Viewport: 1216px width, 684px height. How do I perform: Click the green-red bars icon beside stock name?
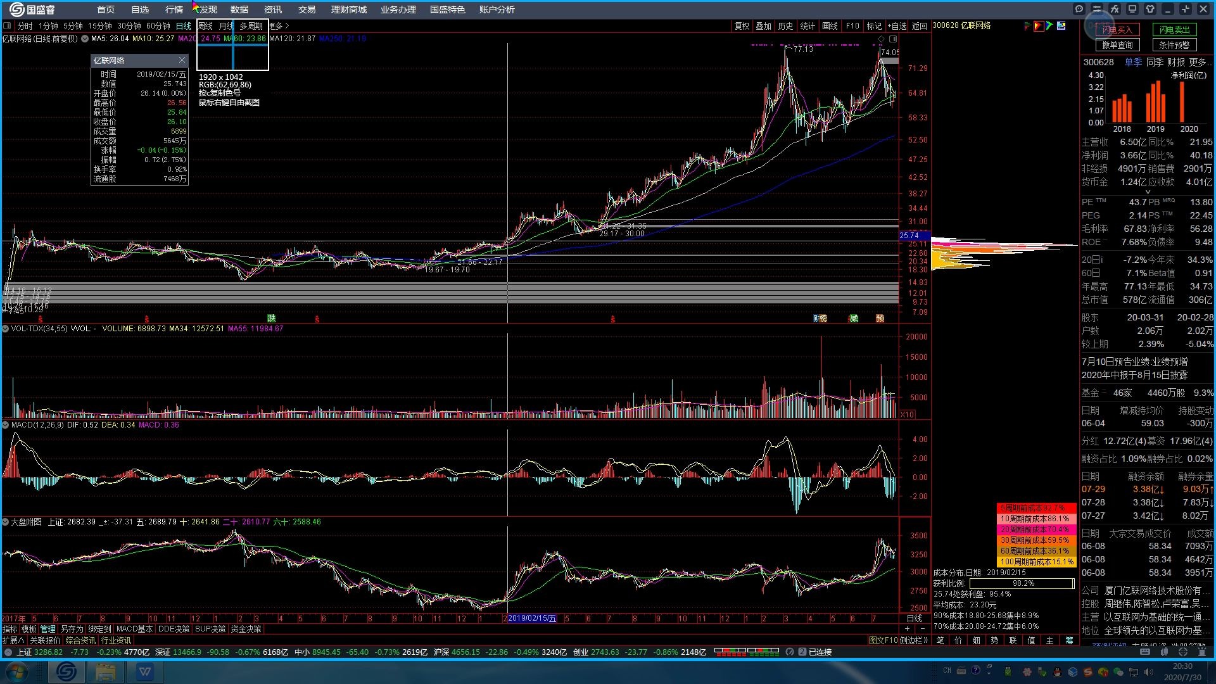coord(1027,26)
